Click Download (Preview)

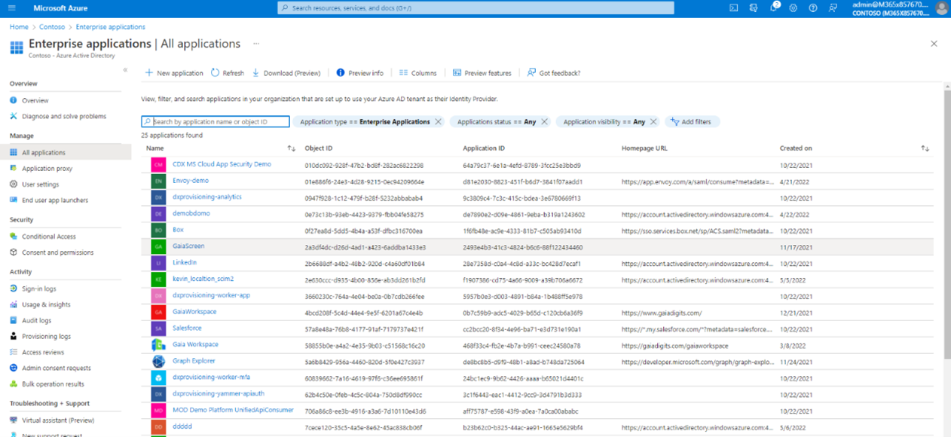[x=286, y=73]
